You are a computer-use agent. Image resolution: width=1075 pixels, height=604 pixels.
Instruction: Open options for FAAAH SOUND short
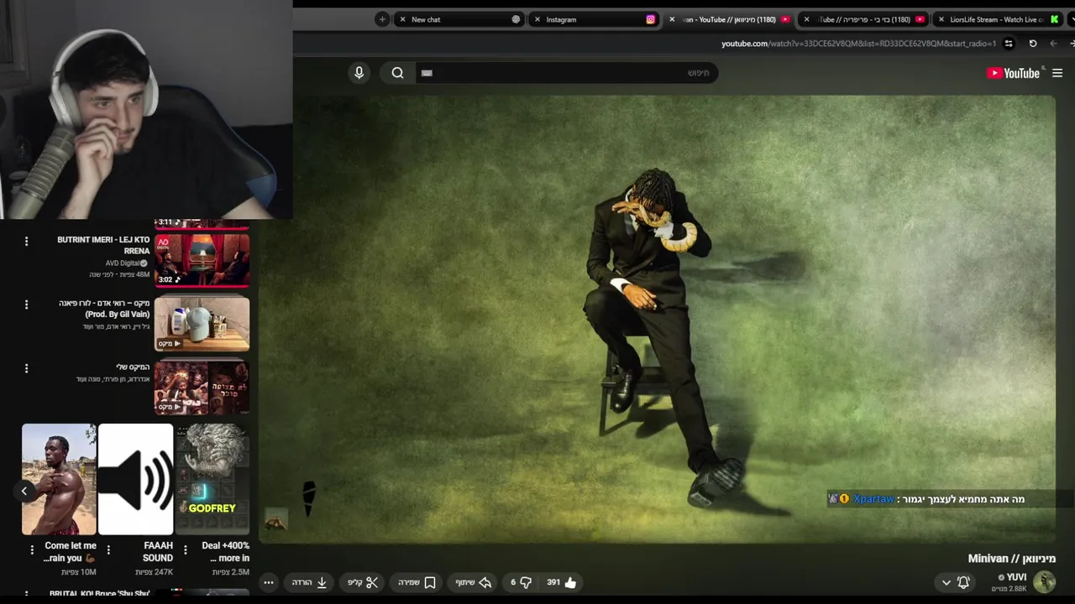108,550
